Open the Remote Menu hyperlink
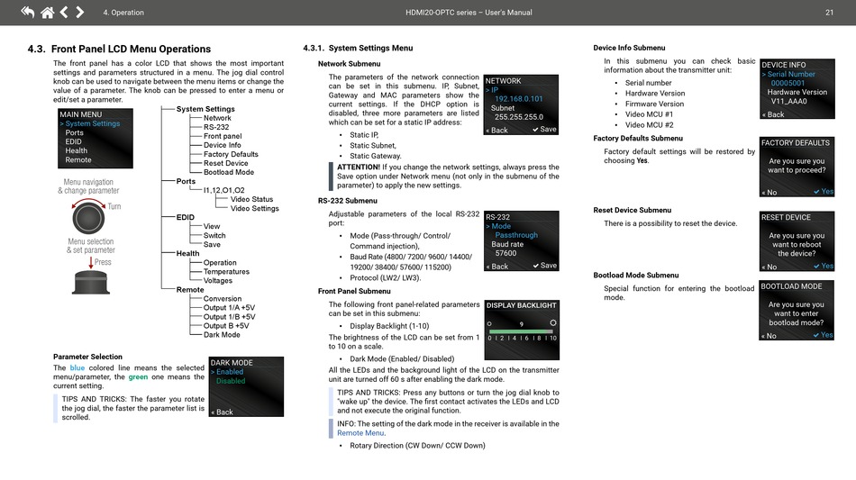Screen dimensions: 856x480 [360, 433]
